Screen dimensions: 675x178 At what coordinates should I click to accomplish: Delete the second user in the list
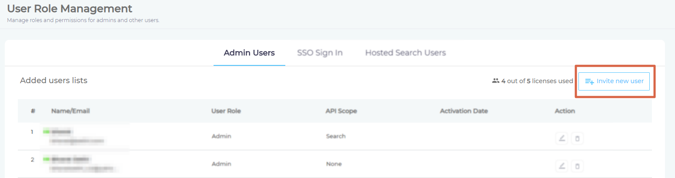[577, 166]
